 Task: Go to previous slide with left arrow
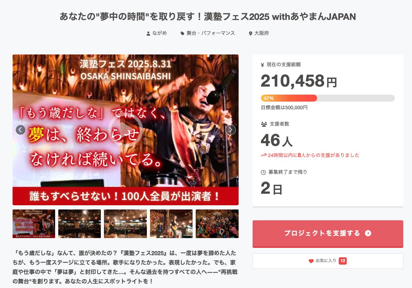point(21,130)
